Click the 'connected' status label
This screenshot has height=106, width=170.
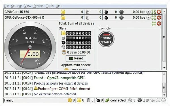click(x=118, y=100)
